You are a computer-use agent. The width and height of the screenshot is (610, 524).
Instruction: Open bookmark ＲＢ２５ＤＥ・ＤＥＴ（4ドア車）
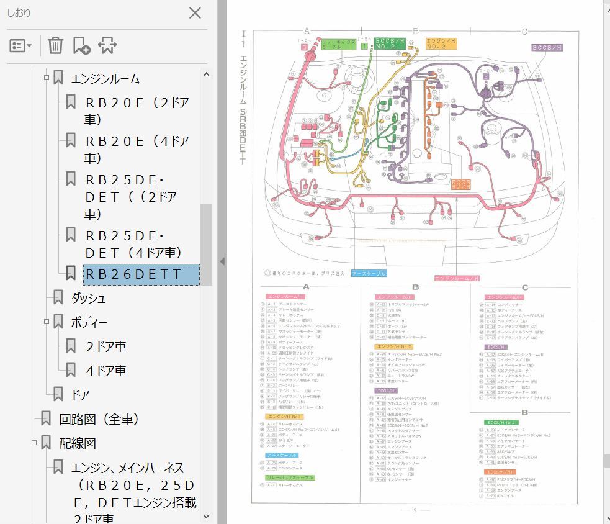(133, 244)
